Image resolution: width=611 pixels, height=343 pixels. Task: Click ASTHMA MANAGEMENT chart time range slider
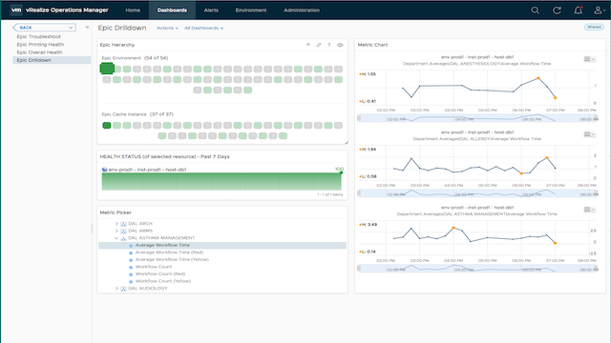477,269
